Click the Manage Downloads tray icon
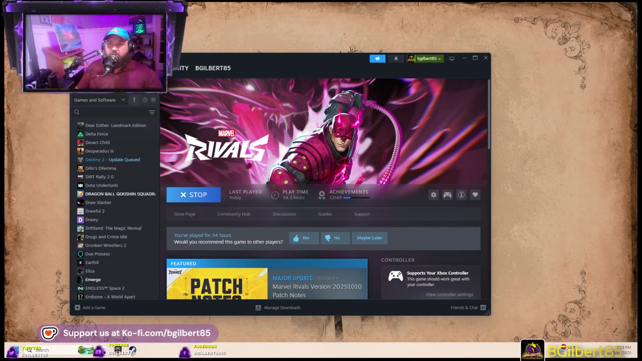 258,307
